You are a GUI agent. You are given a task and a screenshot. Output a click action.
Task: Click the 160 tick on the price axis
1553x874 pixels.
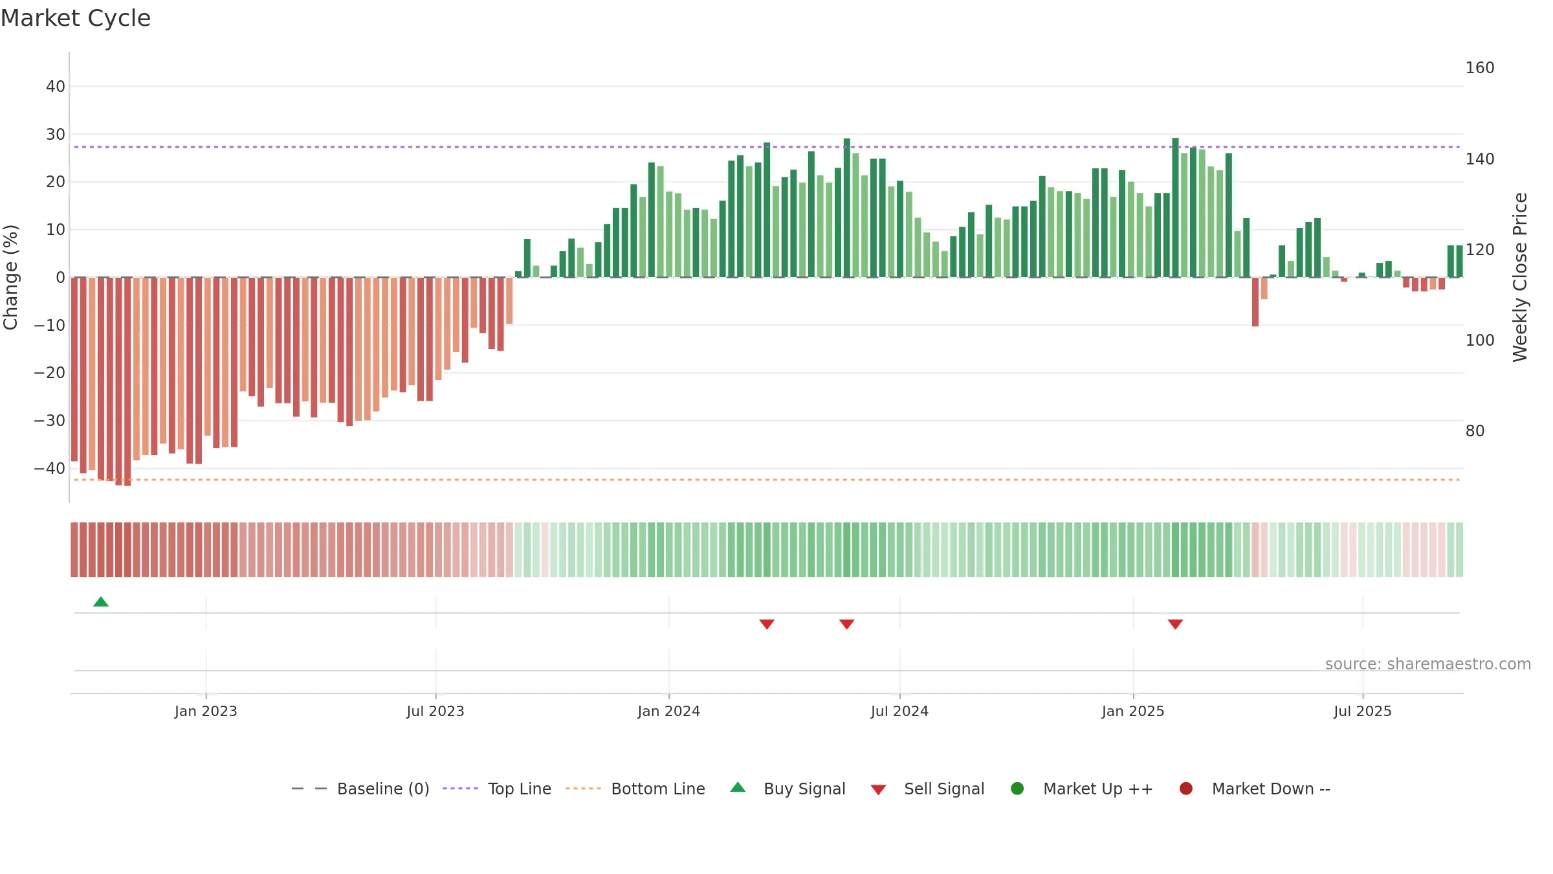(x=1480, y=68)
